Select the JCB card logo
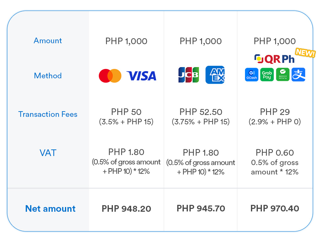This screenshot has width=319, height=244. tap(189, 75)
